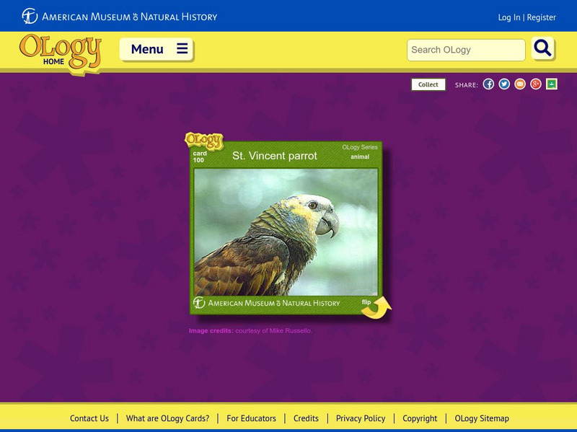Open the For Educators page

click(x=252, y=418)
